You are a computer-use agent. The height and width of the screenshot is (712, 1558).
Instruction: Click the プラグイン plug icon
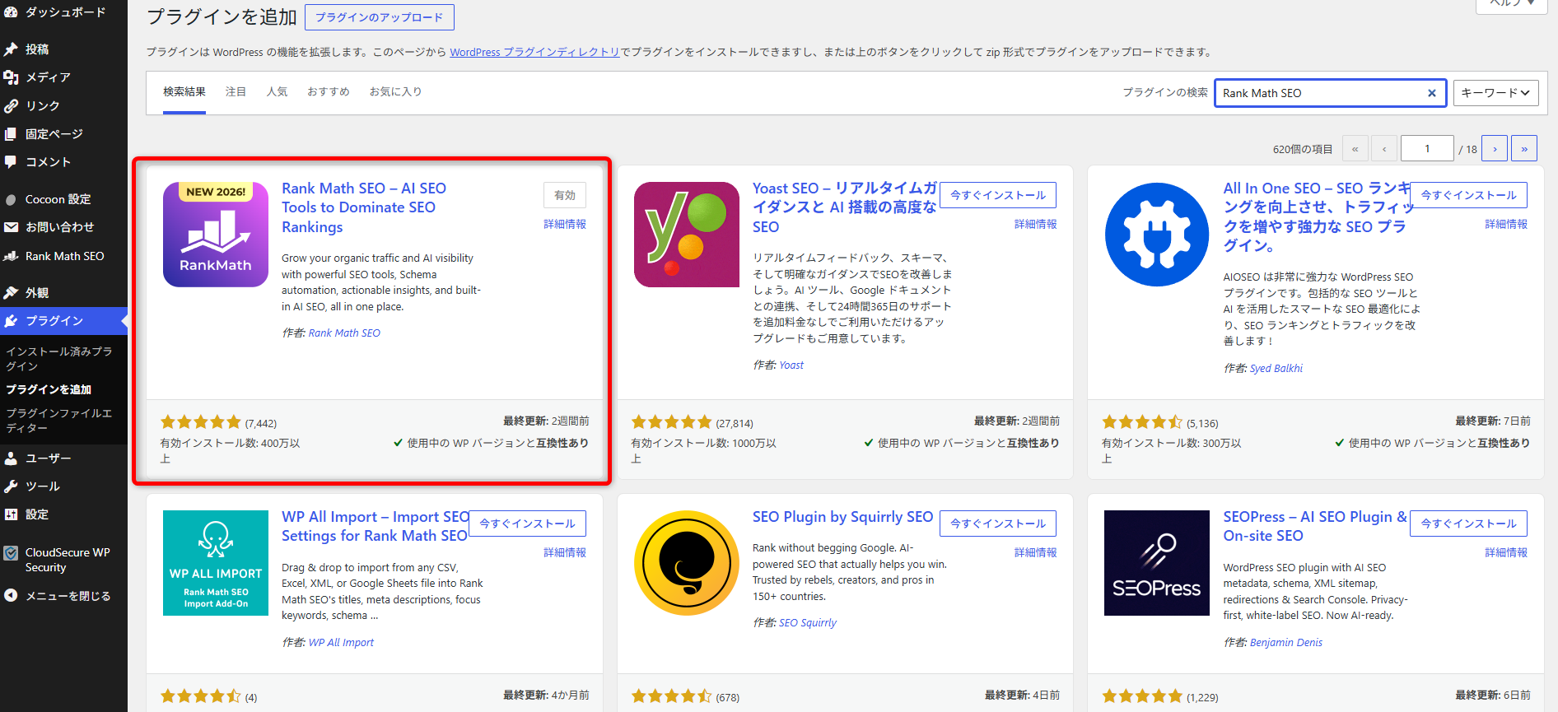pyautogui.click(x=11, y=321)
